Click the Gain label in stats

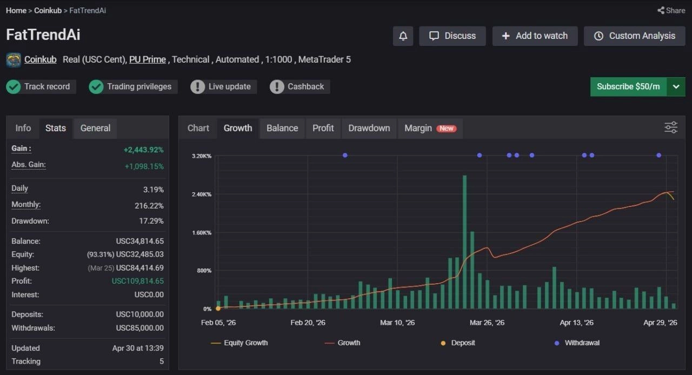22,149
